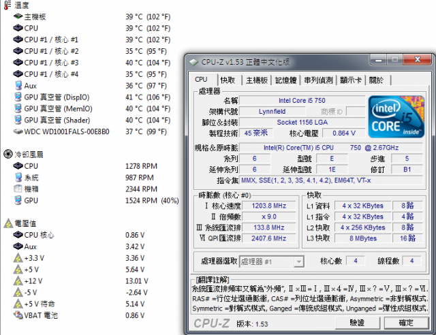Click the CPU-Z title bar app icon

click(193, 62)
